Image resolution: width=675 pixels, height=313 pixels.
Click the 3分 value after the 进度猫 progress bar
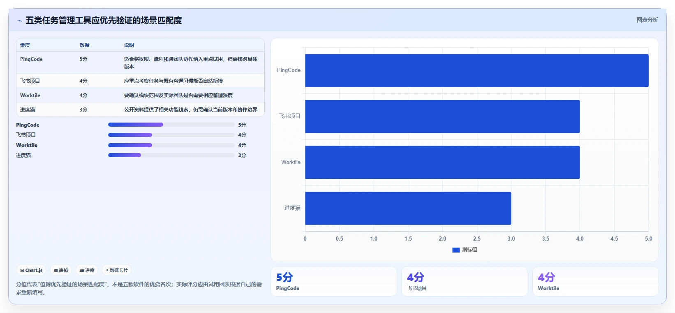coord(242,155)
